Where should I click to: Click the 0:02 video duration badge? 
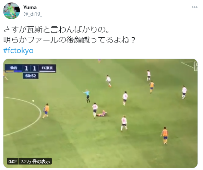pos(13,161)
